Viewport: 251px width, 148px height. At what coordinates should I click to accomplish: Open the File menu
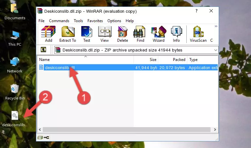[41, 21]
